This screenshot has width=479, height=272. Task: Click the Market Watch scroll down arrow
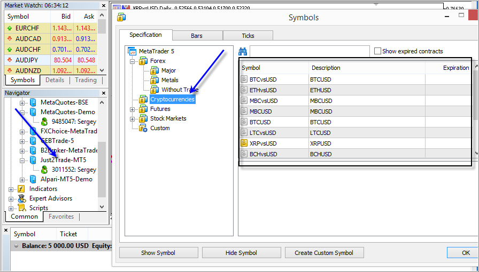(102, 70)
